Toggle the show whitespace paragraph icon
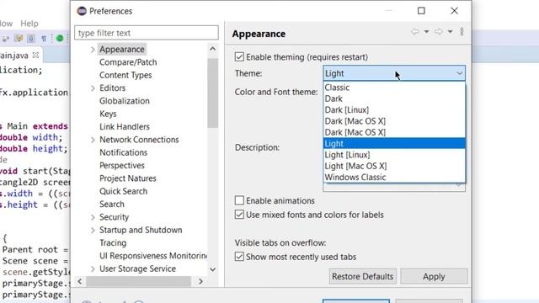Image resolution: width=539 pixels, height=303 pixels. click(44, 39)
